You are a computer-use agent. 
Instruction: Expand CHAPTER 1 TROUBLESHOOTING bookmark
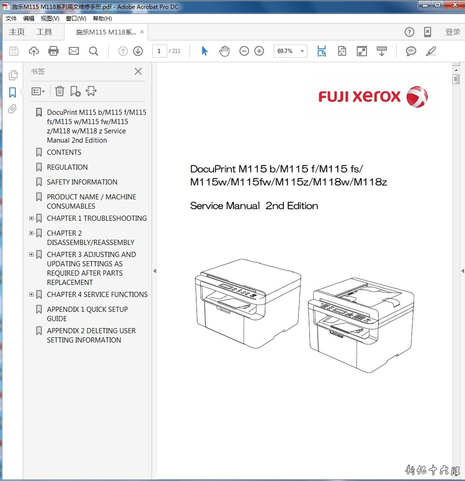point(32,218)
